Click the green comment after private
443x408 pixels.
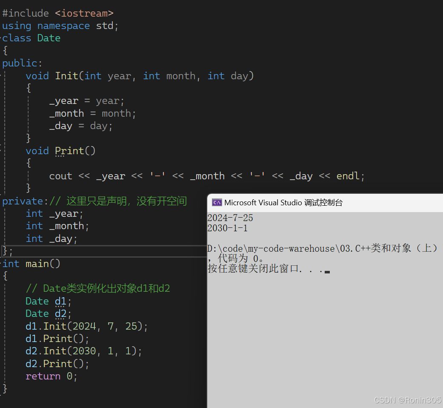[x=118, y=201]
